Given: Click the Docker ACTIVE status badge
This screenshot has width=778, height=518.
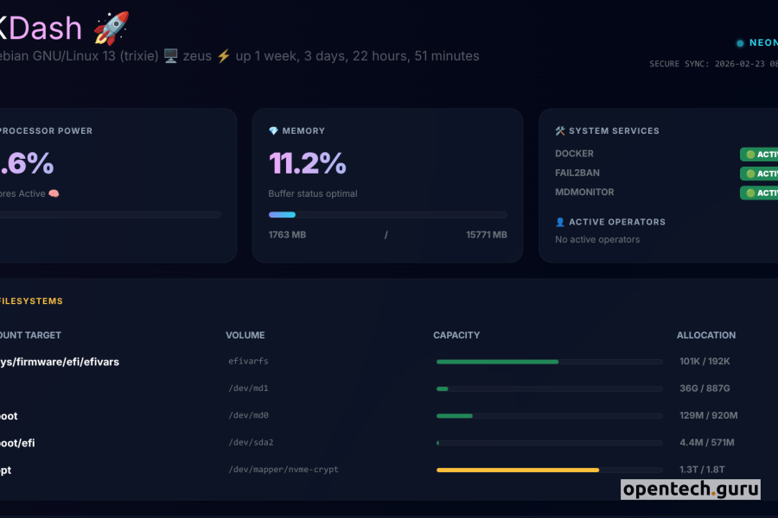Looking at the screenshot, I should pyautogui.click(x=760, y=155).
